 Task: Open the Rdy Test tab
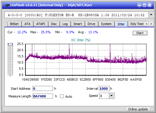coord(137,24)
